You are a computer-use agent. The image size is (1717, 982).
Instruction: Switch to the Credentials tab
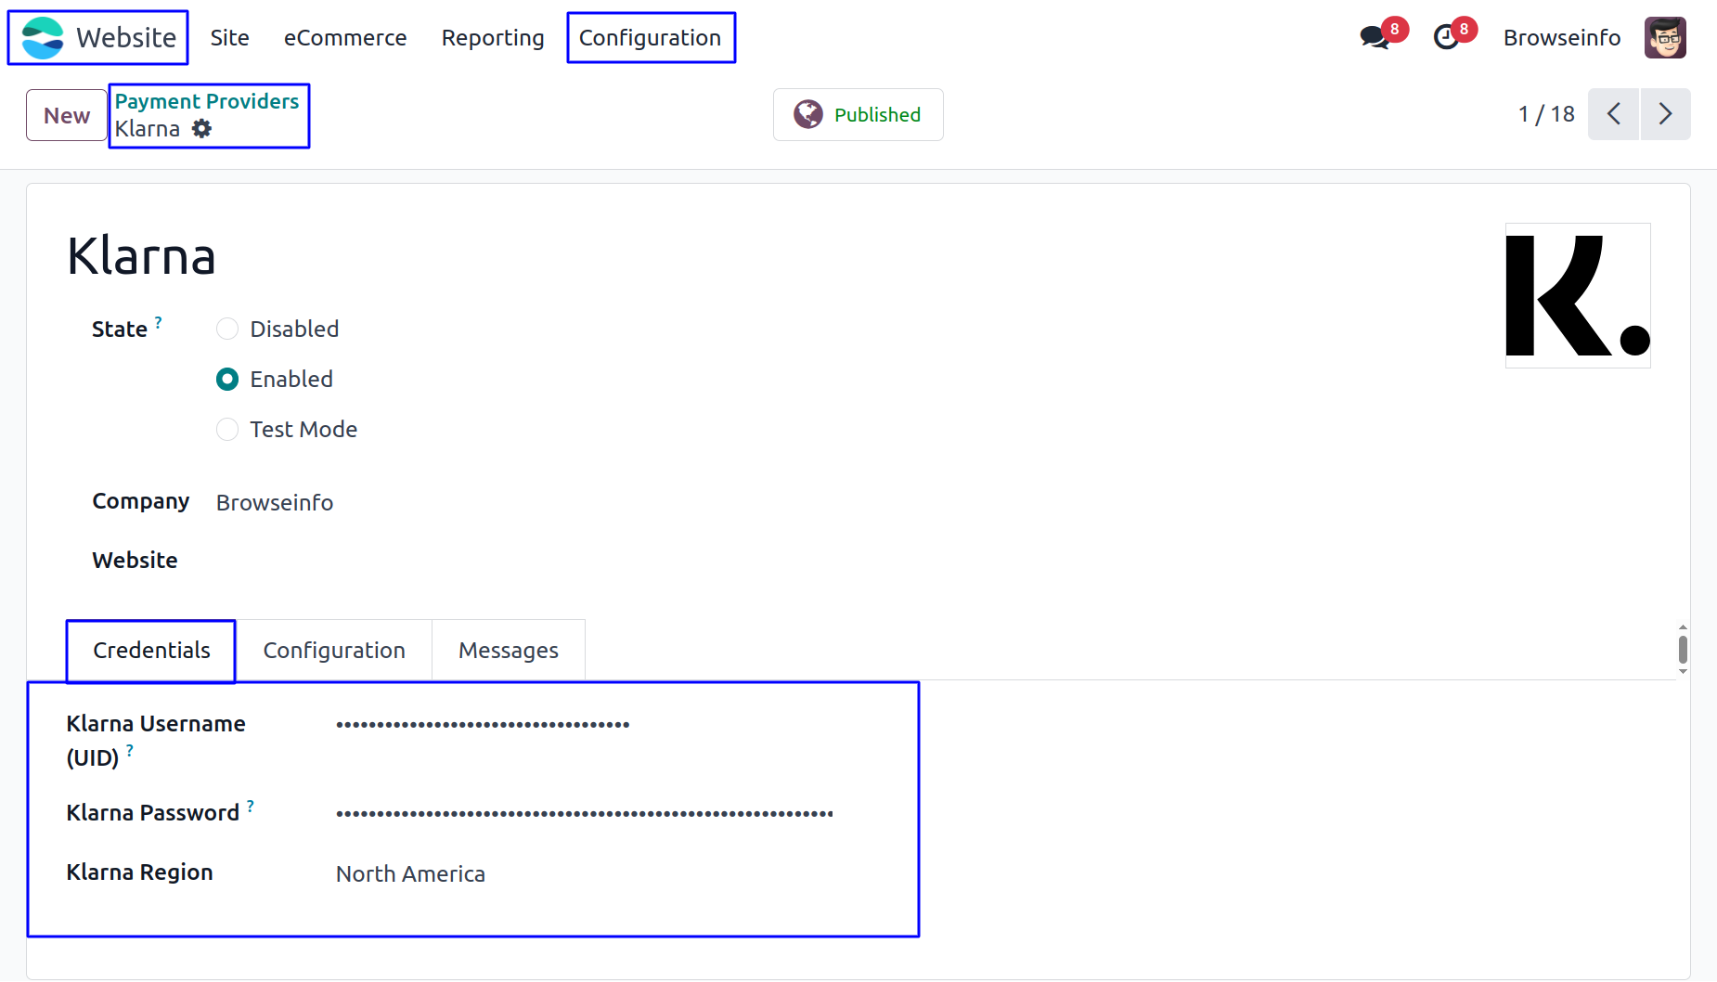[x=151, y=651]
